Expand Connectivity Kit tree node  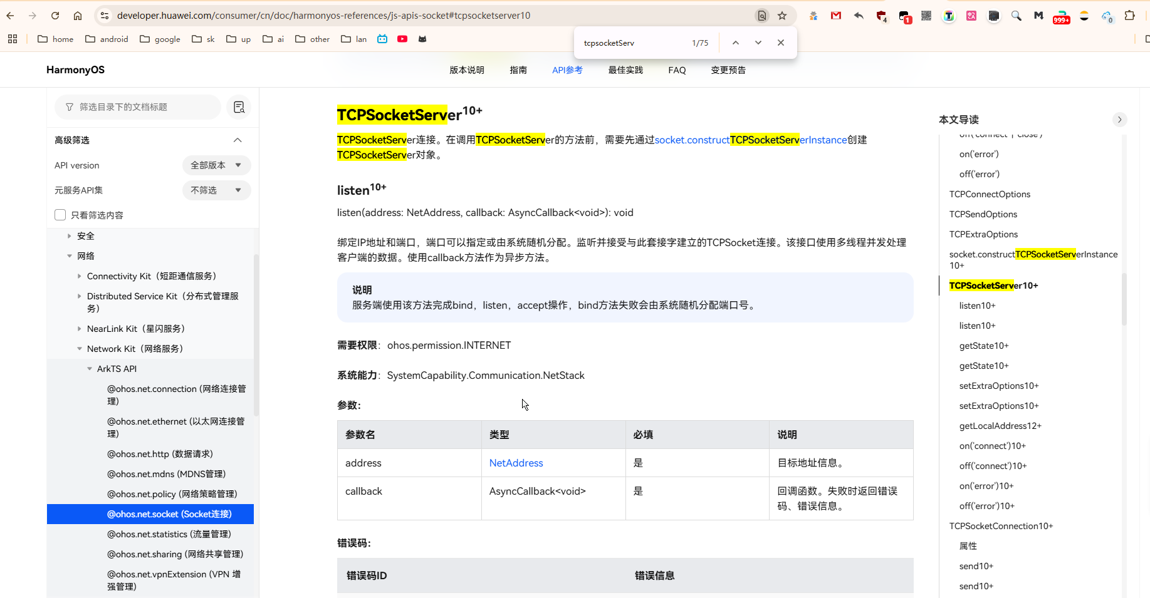[x=79, y=276]
